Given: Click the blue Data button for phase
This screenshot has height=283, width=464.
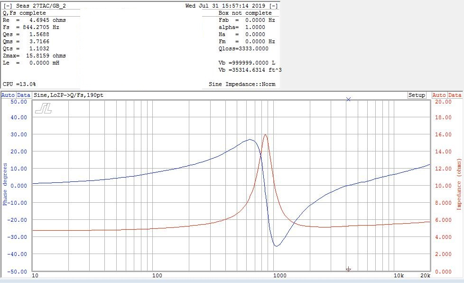Looking at the screenshot, I should click(x=24, y=95).
